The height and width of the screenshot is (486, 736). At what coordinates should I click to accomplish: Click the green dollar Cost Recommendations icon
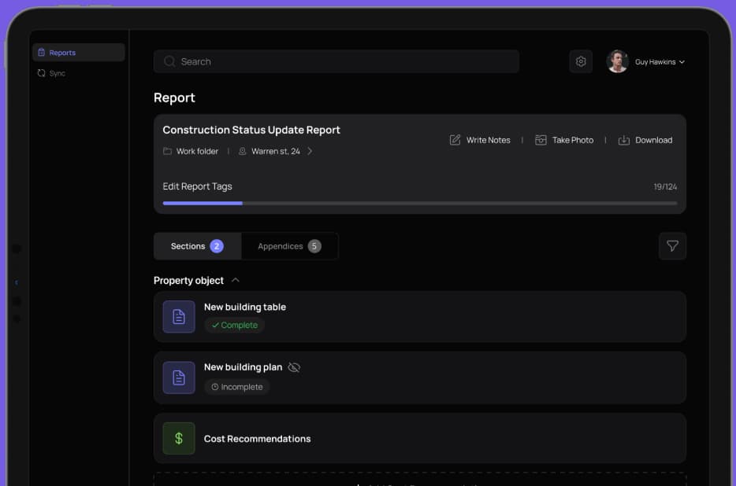click(x=179, y=439)
